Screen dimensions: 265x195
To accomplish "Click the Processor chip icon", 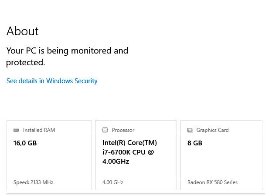I will (x=105, y=130).
